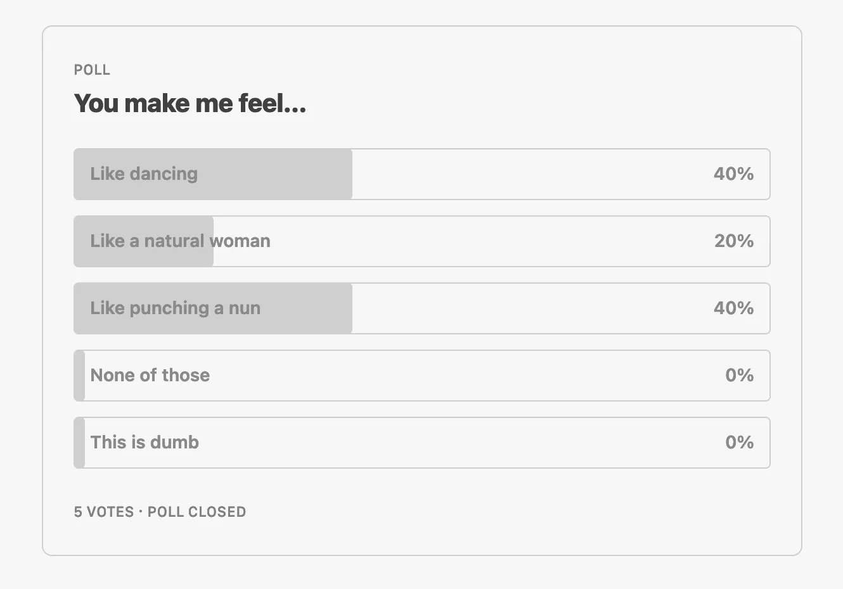Click the small bar stub on None of those
The width and height of the screenshot is (843, 589).
tap(79, 376)
